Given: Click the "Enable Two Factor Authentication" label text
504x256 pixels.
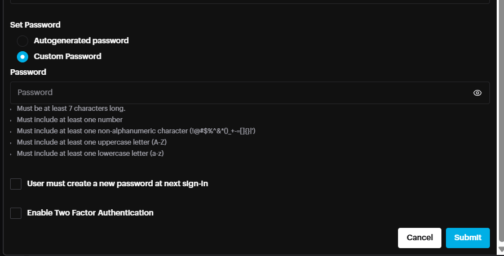Looking at the screenshot, I should 90,213.
